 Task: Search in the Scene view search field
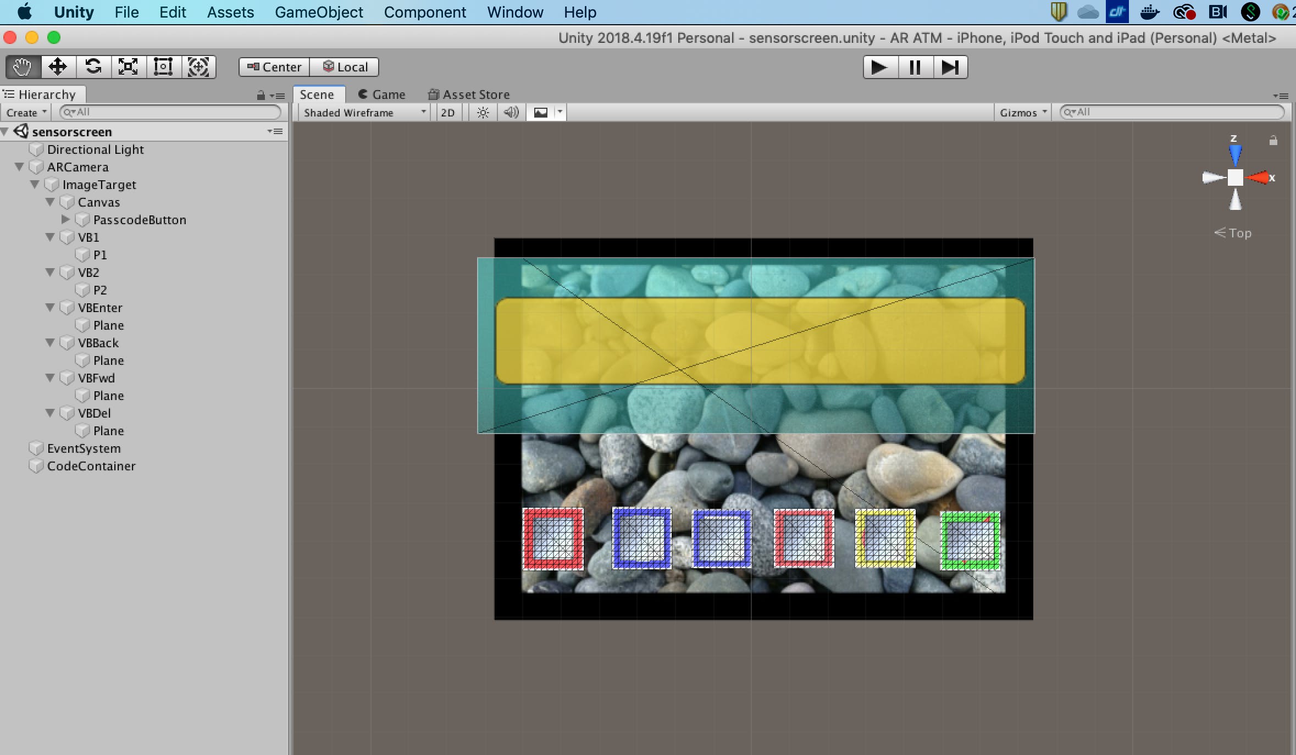[1172, 112]
